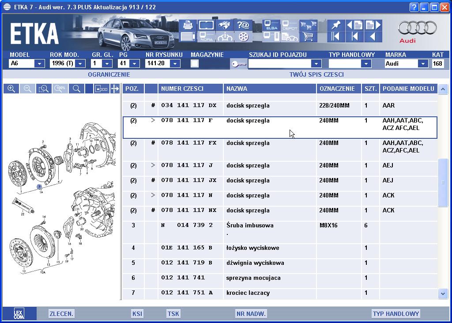Image resolution: width=452 pixels, height=323 pixels.
Task: Expand SZUKAJ ID POJAZDU dropdown
Action: [316, 63]
